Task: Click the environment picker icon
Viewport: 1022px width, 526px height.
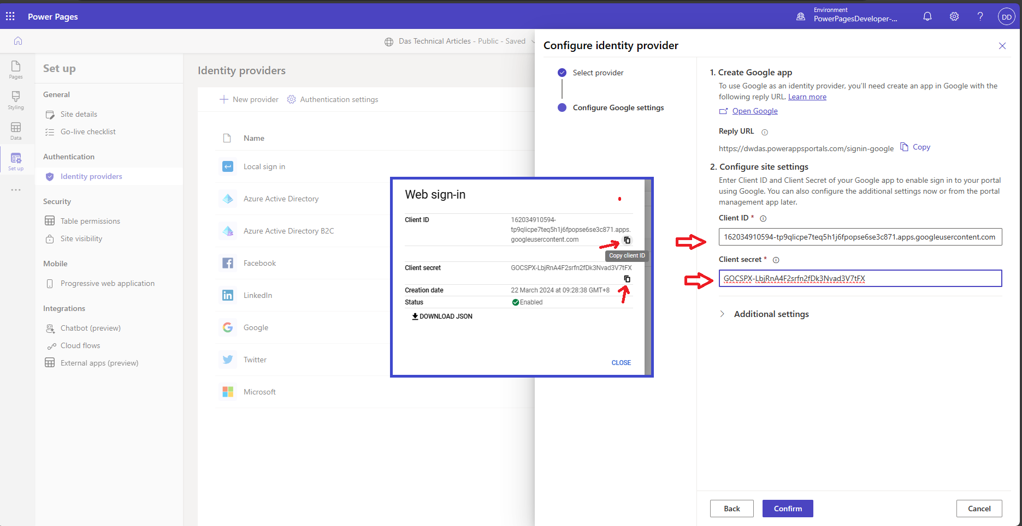Action: click(801, 16)
